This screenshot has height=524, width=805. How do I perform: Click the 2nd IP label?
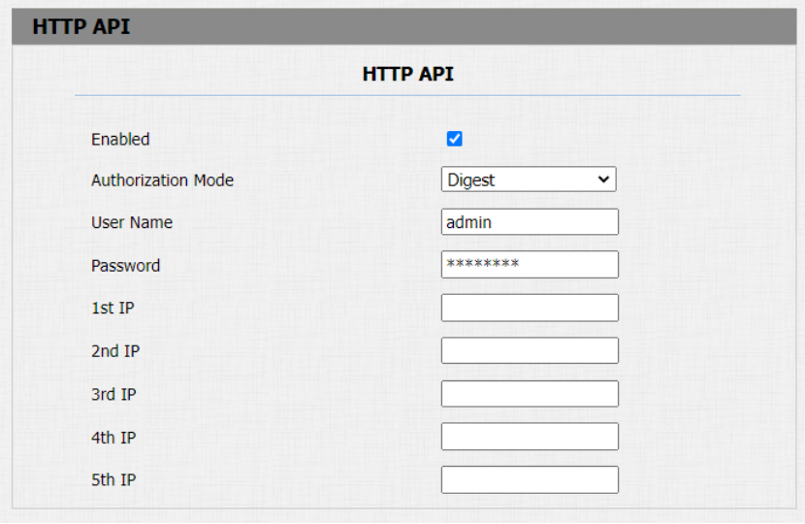click(x=115, y=351)
